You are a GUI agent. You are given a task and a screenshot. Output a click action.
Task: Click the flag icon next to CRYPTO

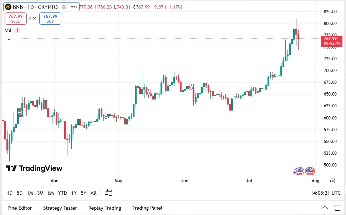(x=64, y=7)
